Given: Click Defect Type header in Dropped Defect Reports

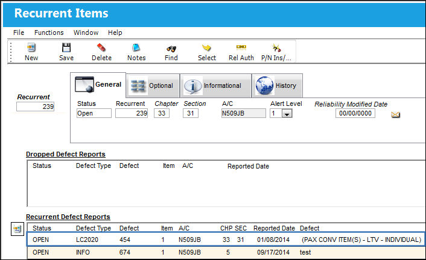Looking at the screenshot, I should pyautogui.click(x=93, y=166).
